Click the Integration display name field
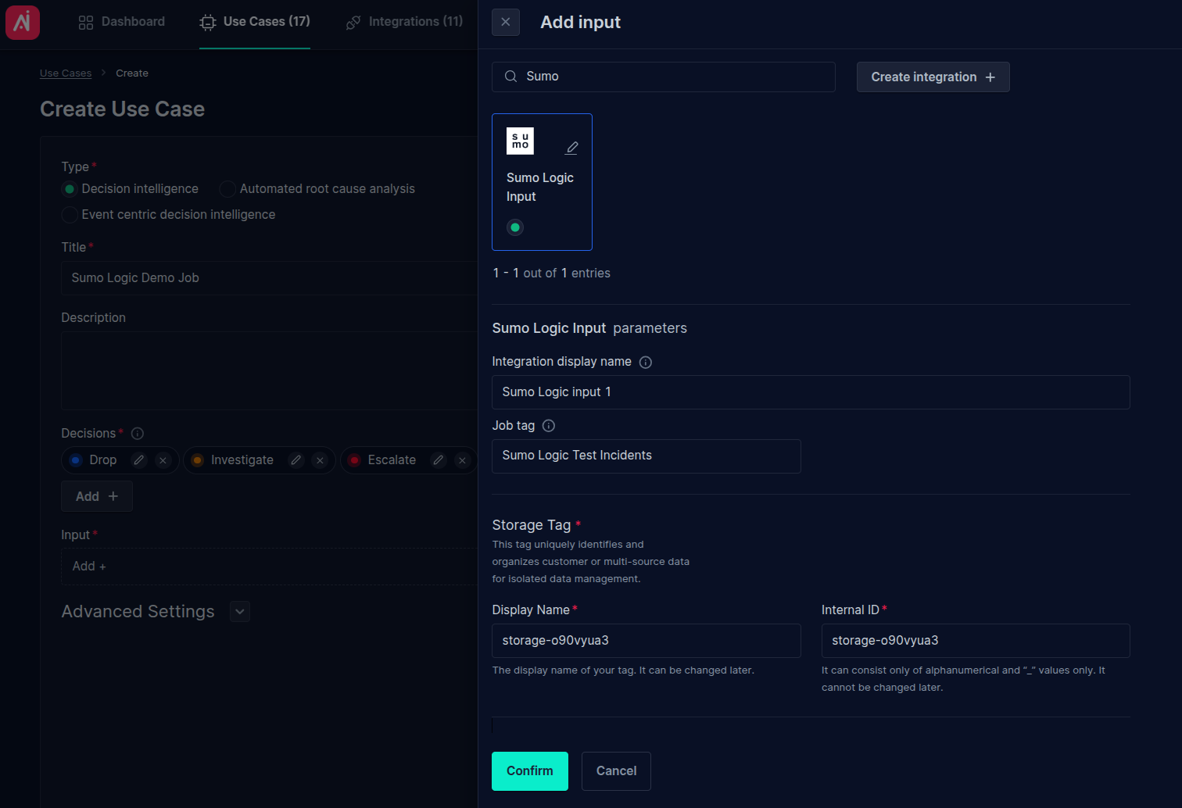Viewport: 1182px width, 808px height. click(x=811, y=392)
